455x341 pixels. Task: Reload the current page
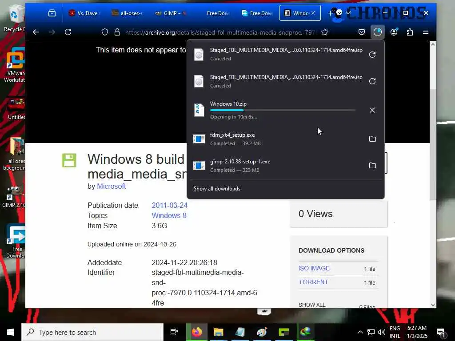(x=68, y=32)
